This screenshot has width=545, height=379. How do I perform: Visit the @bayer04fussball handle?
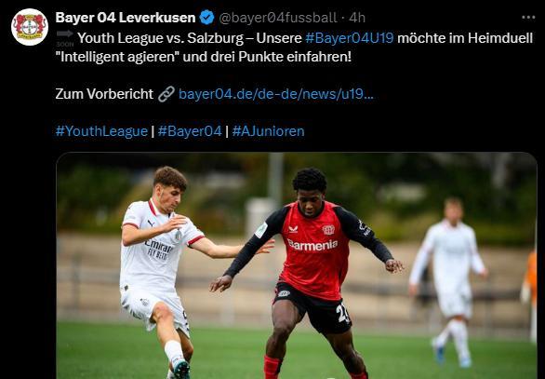[x=278, y=18]
